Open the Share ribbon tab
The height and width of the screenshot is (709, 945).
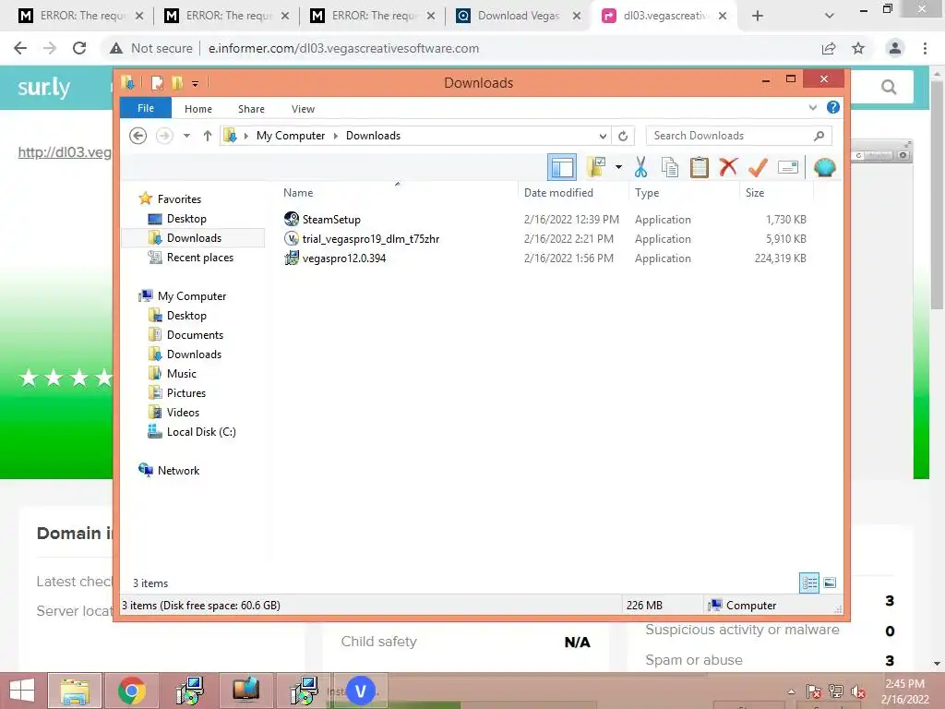tap(251, 109)
